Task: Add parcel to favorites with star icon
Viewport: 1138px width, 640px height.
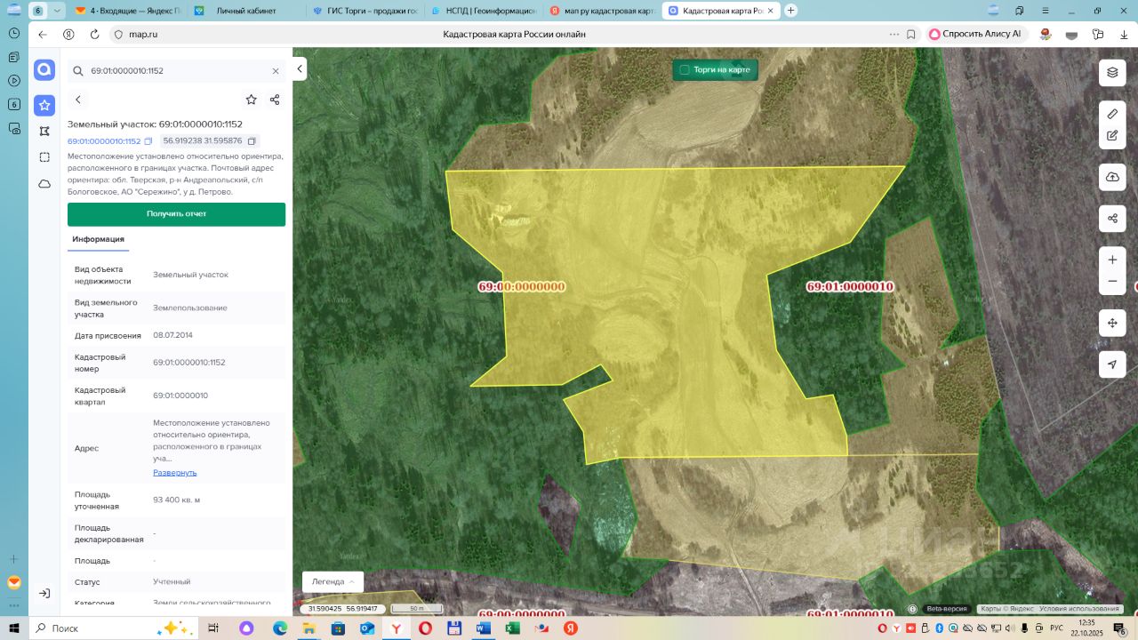Action: coord(252,100)
